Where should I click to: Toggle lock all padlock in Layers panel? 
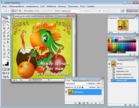(82, 87)
